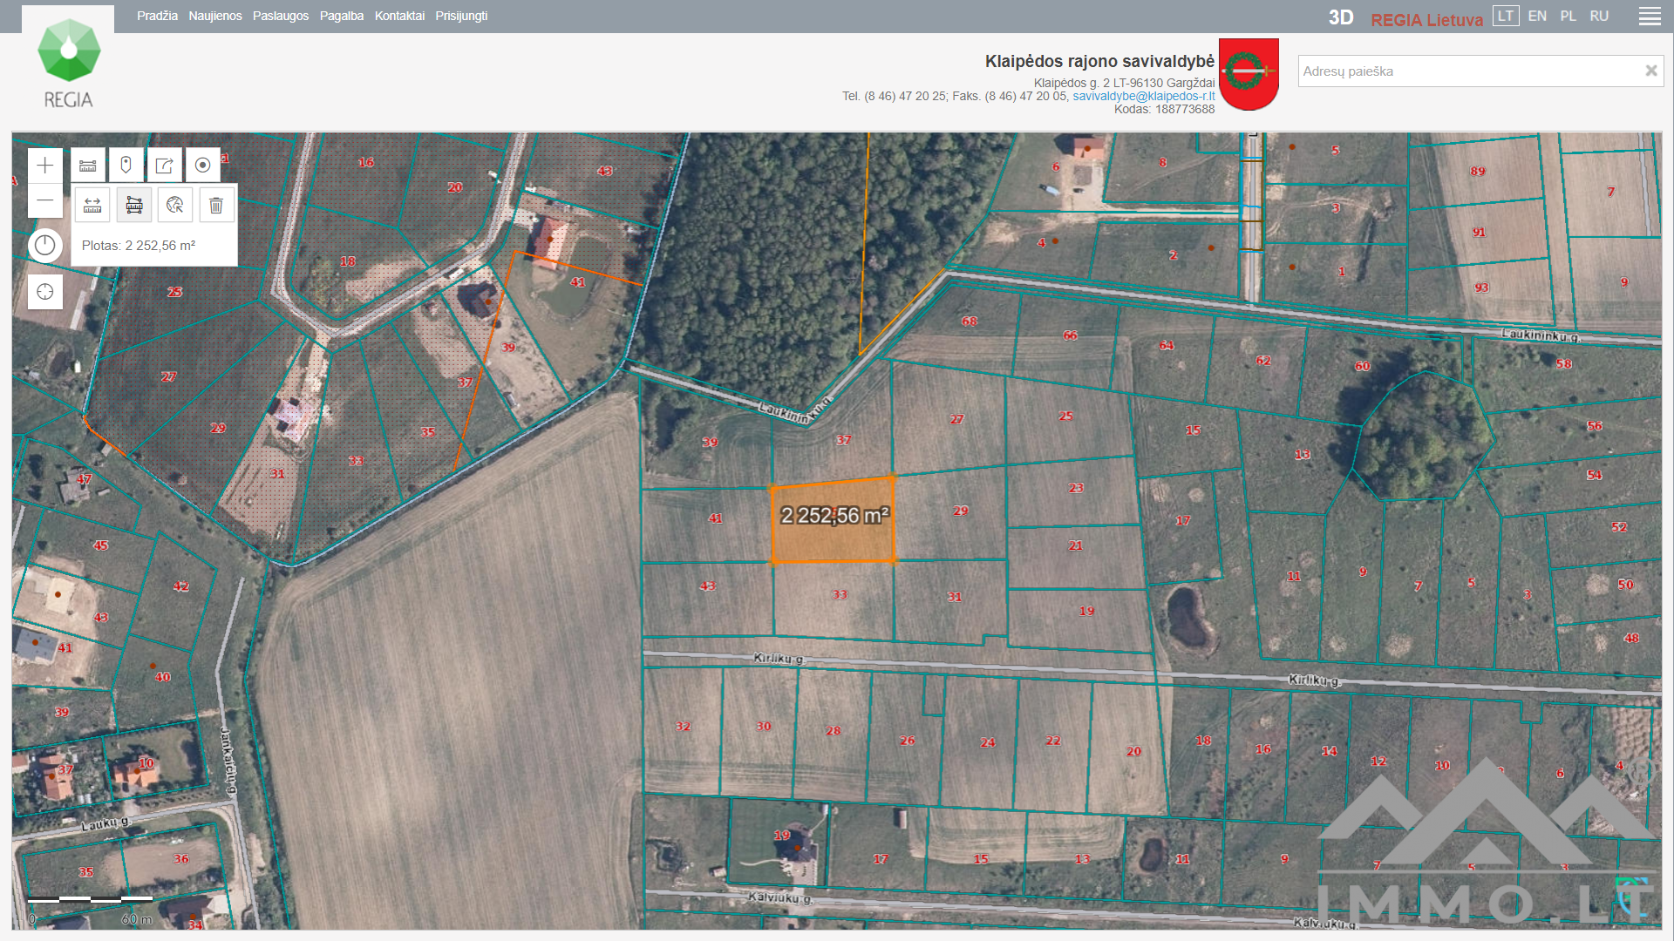Screen dimensions: 1674x941
Task: Select the distance measurement tool
Action: 92,206
